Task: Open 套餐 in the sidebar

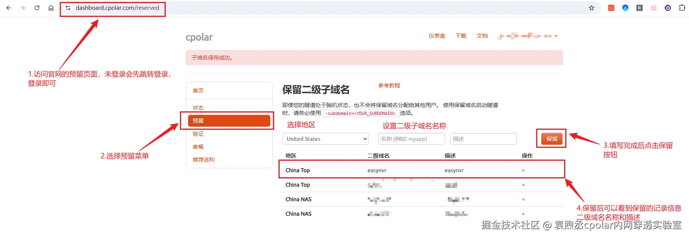Action: tap(198, 147)
